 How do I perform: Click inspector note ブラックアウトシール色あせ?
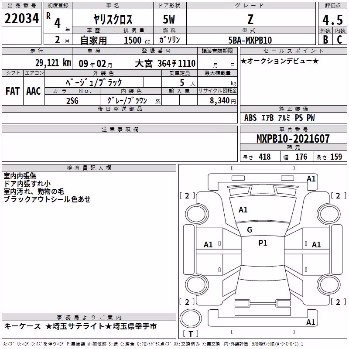point(47,199)
